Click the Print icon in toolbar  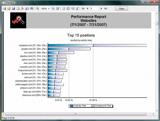point(5,8)
